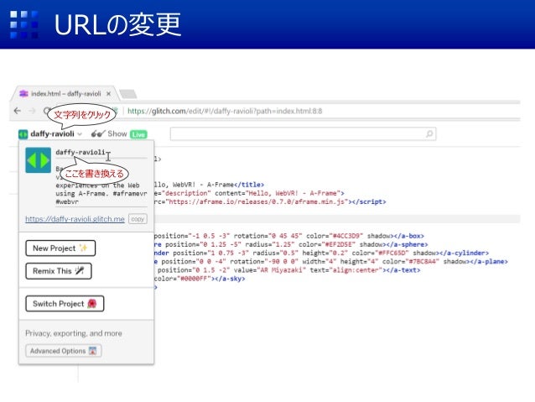Close the index.html – daffy-ravioli tab
The image size is (535, 402).
click(x=108, y=94)
